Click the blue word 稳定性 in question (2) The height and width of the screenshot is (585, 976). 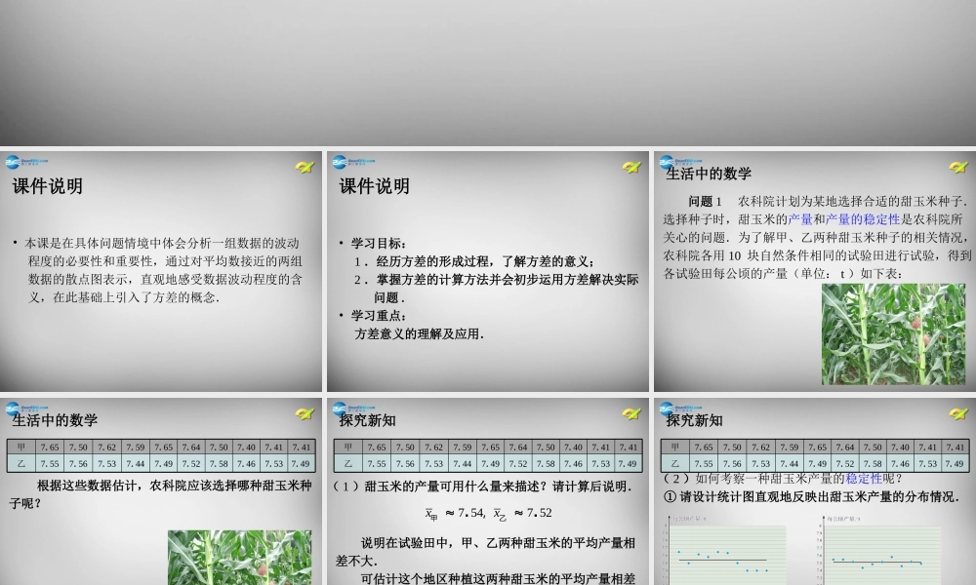864,479
